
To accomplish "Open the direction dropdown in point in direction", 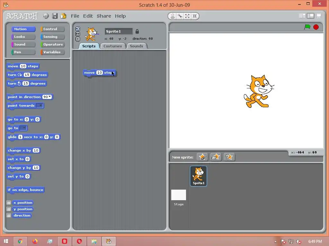I will point(50,97).
